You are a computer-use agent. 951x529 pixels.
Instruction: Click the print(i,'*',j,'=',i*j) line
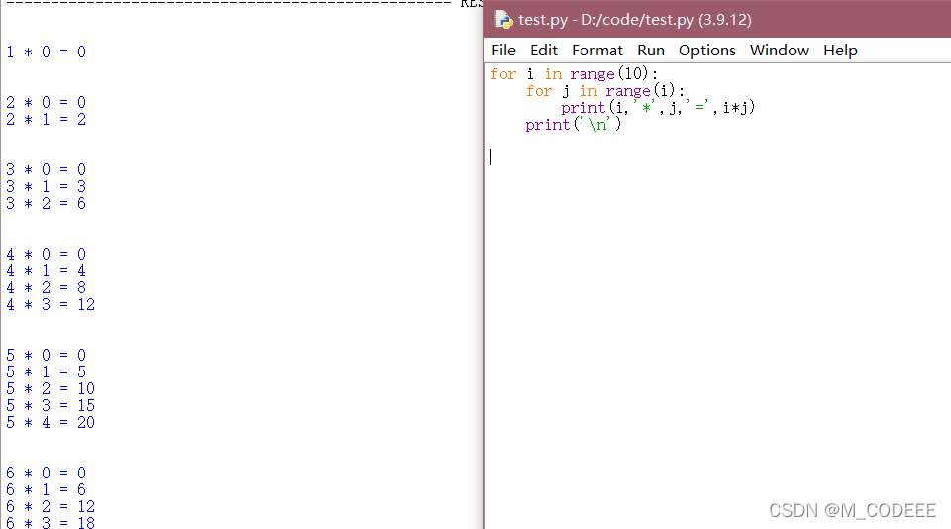pos(658,108)
